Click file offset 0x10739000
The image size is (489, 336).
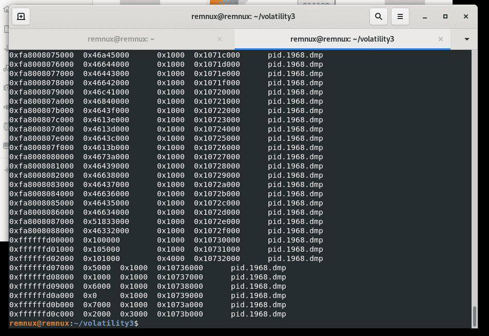click(180, 296)
